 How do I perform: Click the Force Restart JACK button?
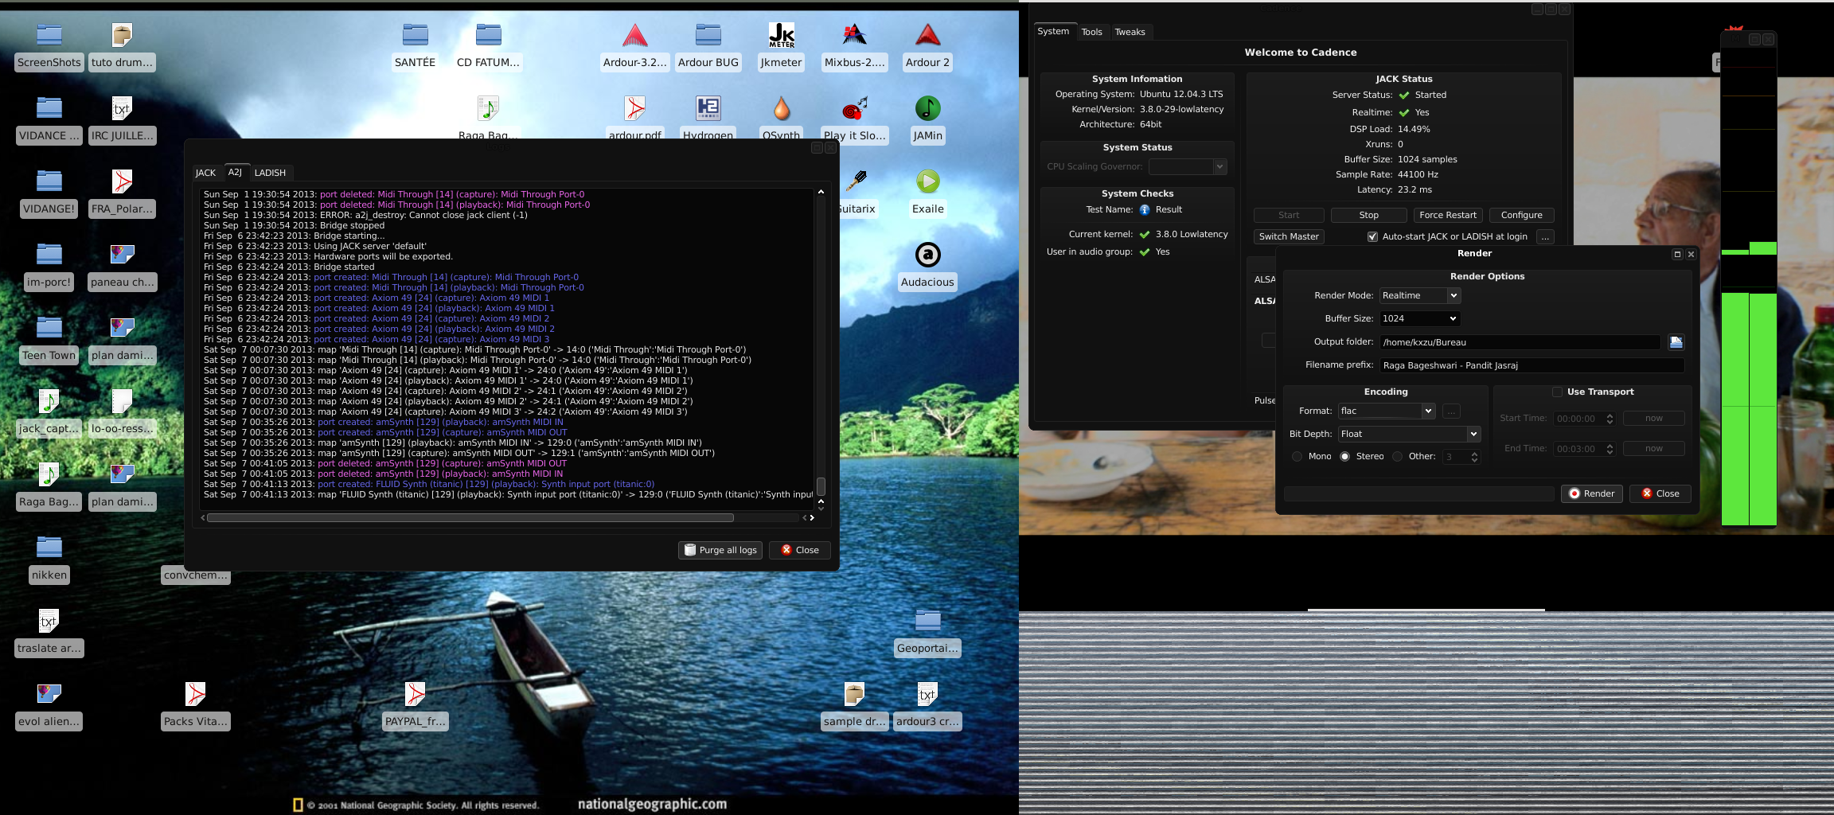1447,215
